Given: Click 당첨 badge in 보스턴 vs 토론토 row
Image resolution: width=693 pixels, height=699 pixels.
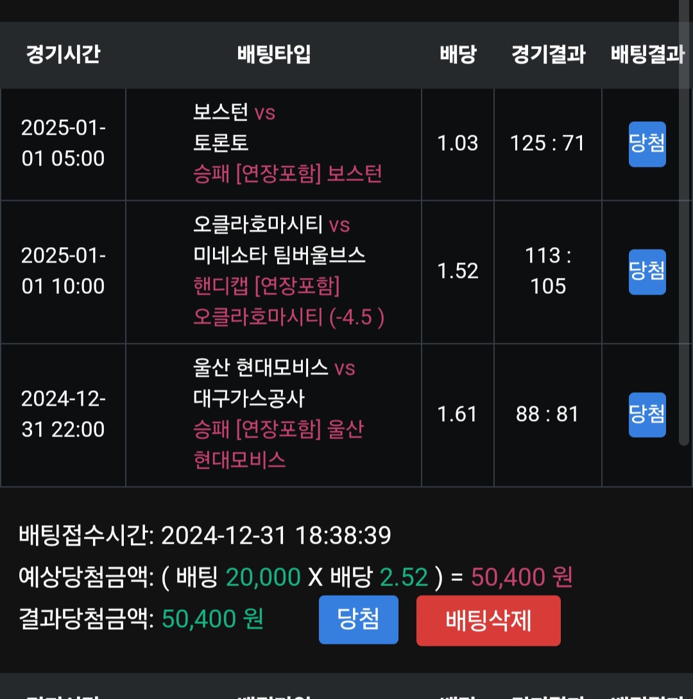Looking at the screenshot, I should (x=647, y=144).
